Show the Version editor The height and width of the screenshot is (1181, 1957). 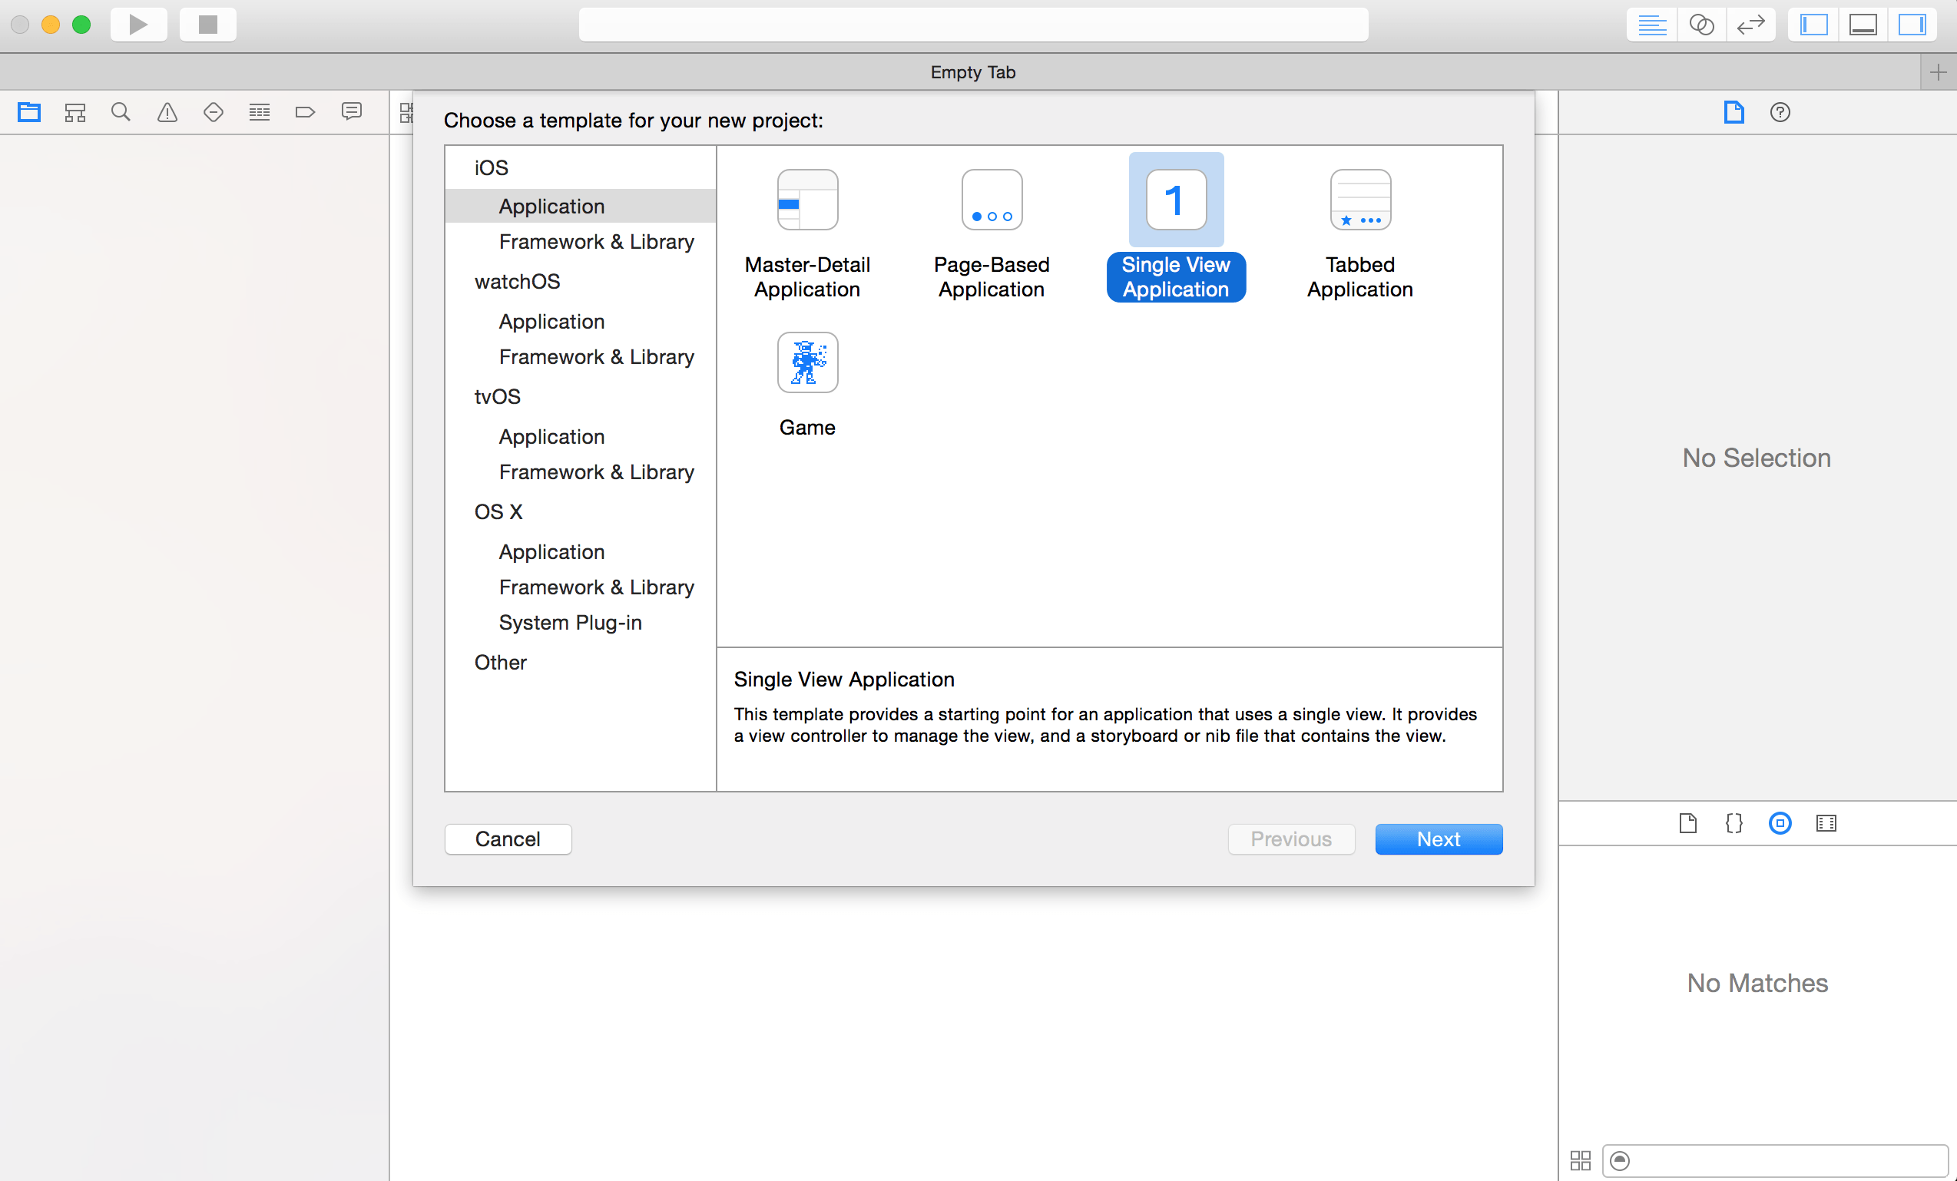pos(1750,25)
